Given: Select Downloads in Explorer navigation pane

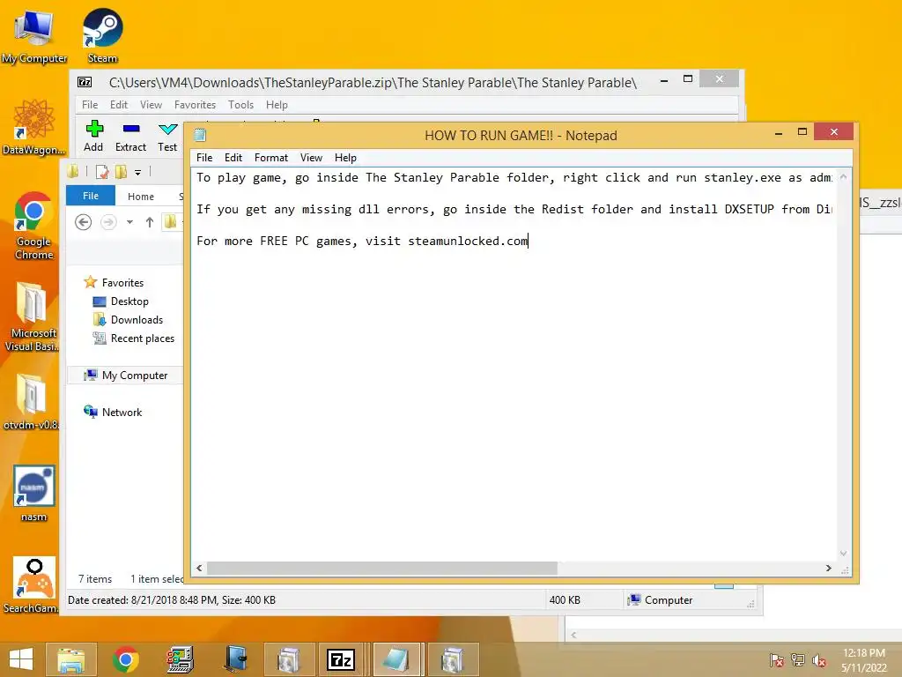Looking at the screenshot, I should click(x=128, y=319).
